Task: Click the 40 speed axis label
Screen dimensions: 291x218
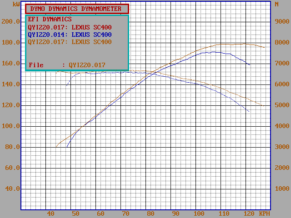Action: click(x=50, y=213)
